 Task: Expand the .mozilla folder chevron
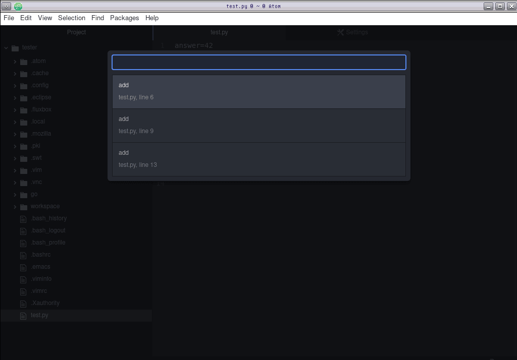tap(15, 134)
